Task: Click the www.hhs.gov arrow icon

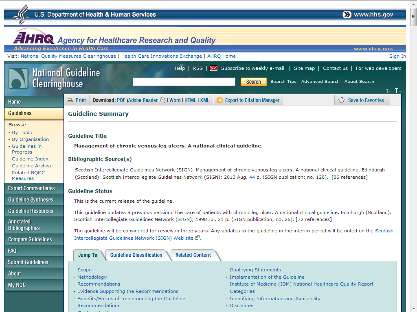Action: 347,15
